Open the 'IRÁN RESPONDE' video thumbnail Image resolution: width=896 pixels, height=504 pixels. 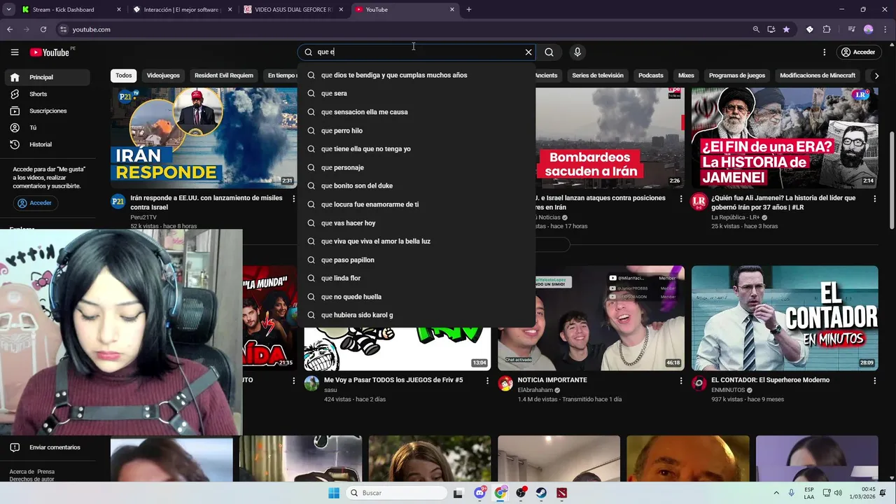click(x=204, y=138)
